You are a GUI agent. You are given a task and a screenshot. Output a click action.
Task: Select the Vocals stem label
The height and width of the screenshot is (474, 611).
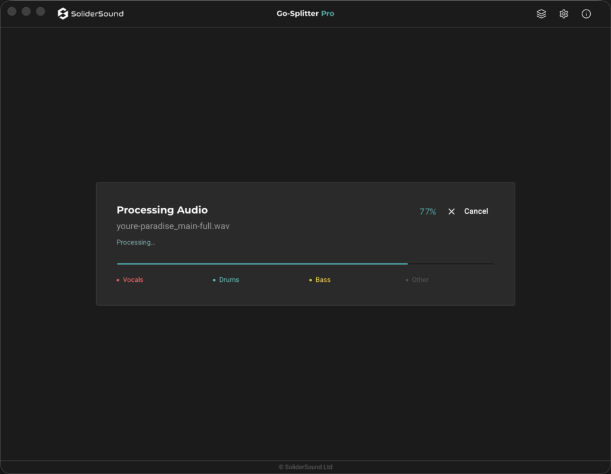[x=133, y=280]
